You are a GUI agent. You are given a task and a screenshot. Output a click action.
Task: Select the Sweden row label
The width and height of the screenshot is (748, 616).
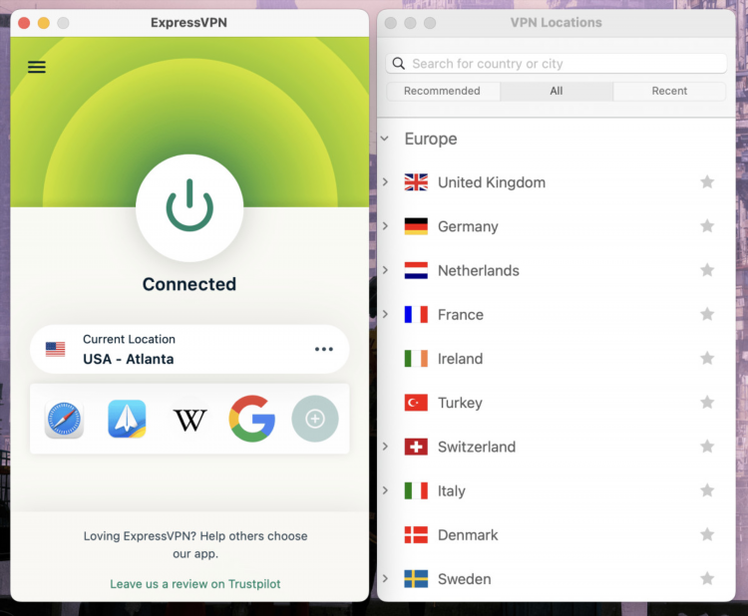click(x=464, y=579)
